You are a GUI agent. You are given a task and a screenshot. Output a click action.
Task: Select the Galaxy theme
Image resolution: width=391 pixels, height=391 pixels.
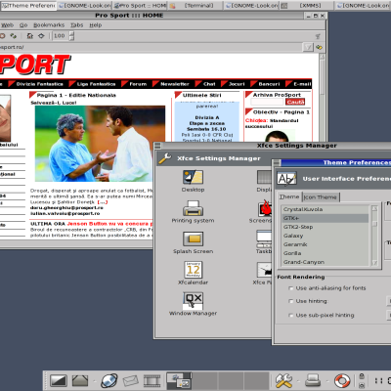(326, 236)
